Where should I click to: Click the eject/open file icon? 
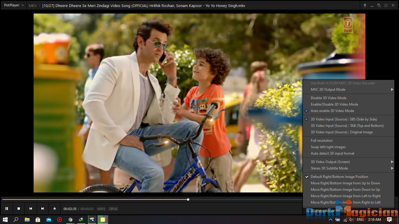click(x=55, y=209)
